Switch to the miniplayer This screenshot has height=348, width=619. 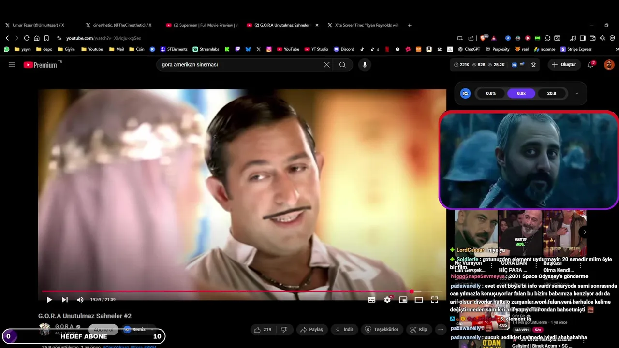pos(403,300)
